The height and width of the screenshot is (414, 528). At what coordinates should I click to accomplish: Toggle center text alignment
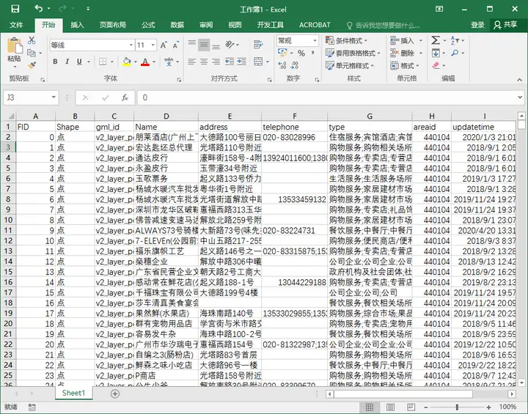click(x=204, y=62)
